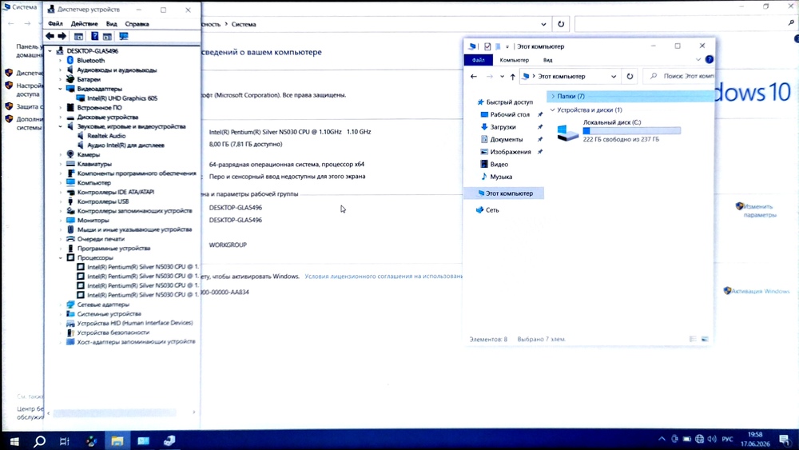Switch Explorer to details view icon

tap(693, 339)
